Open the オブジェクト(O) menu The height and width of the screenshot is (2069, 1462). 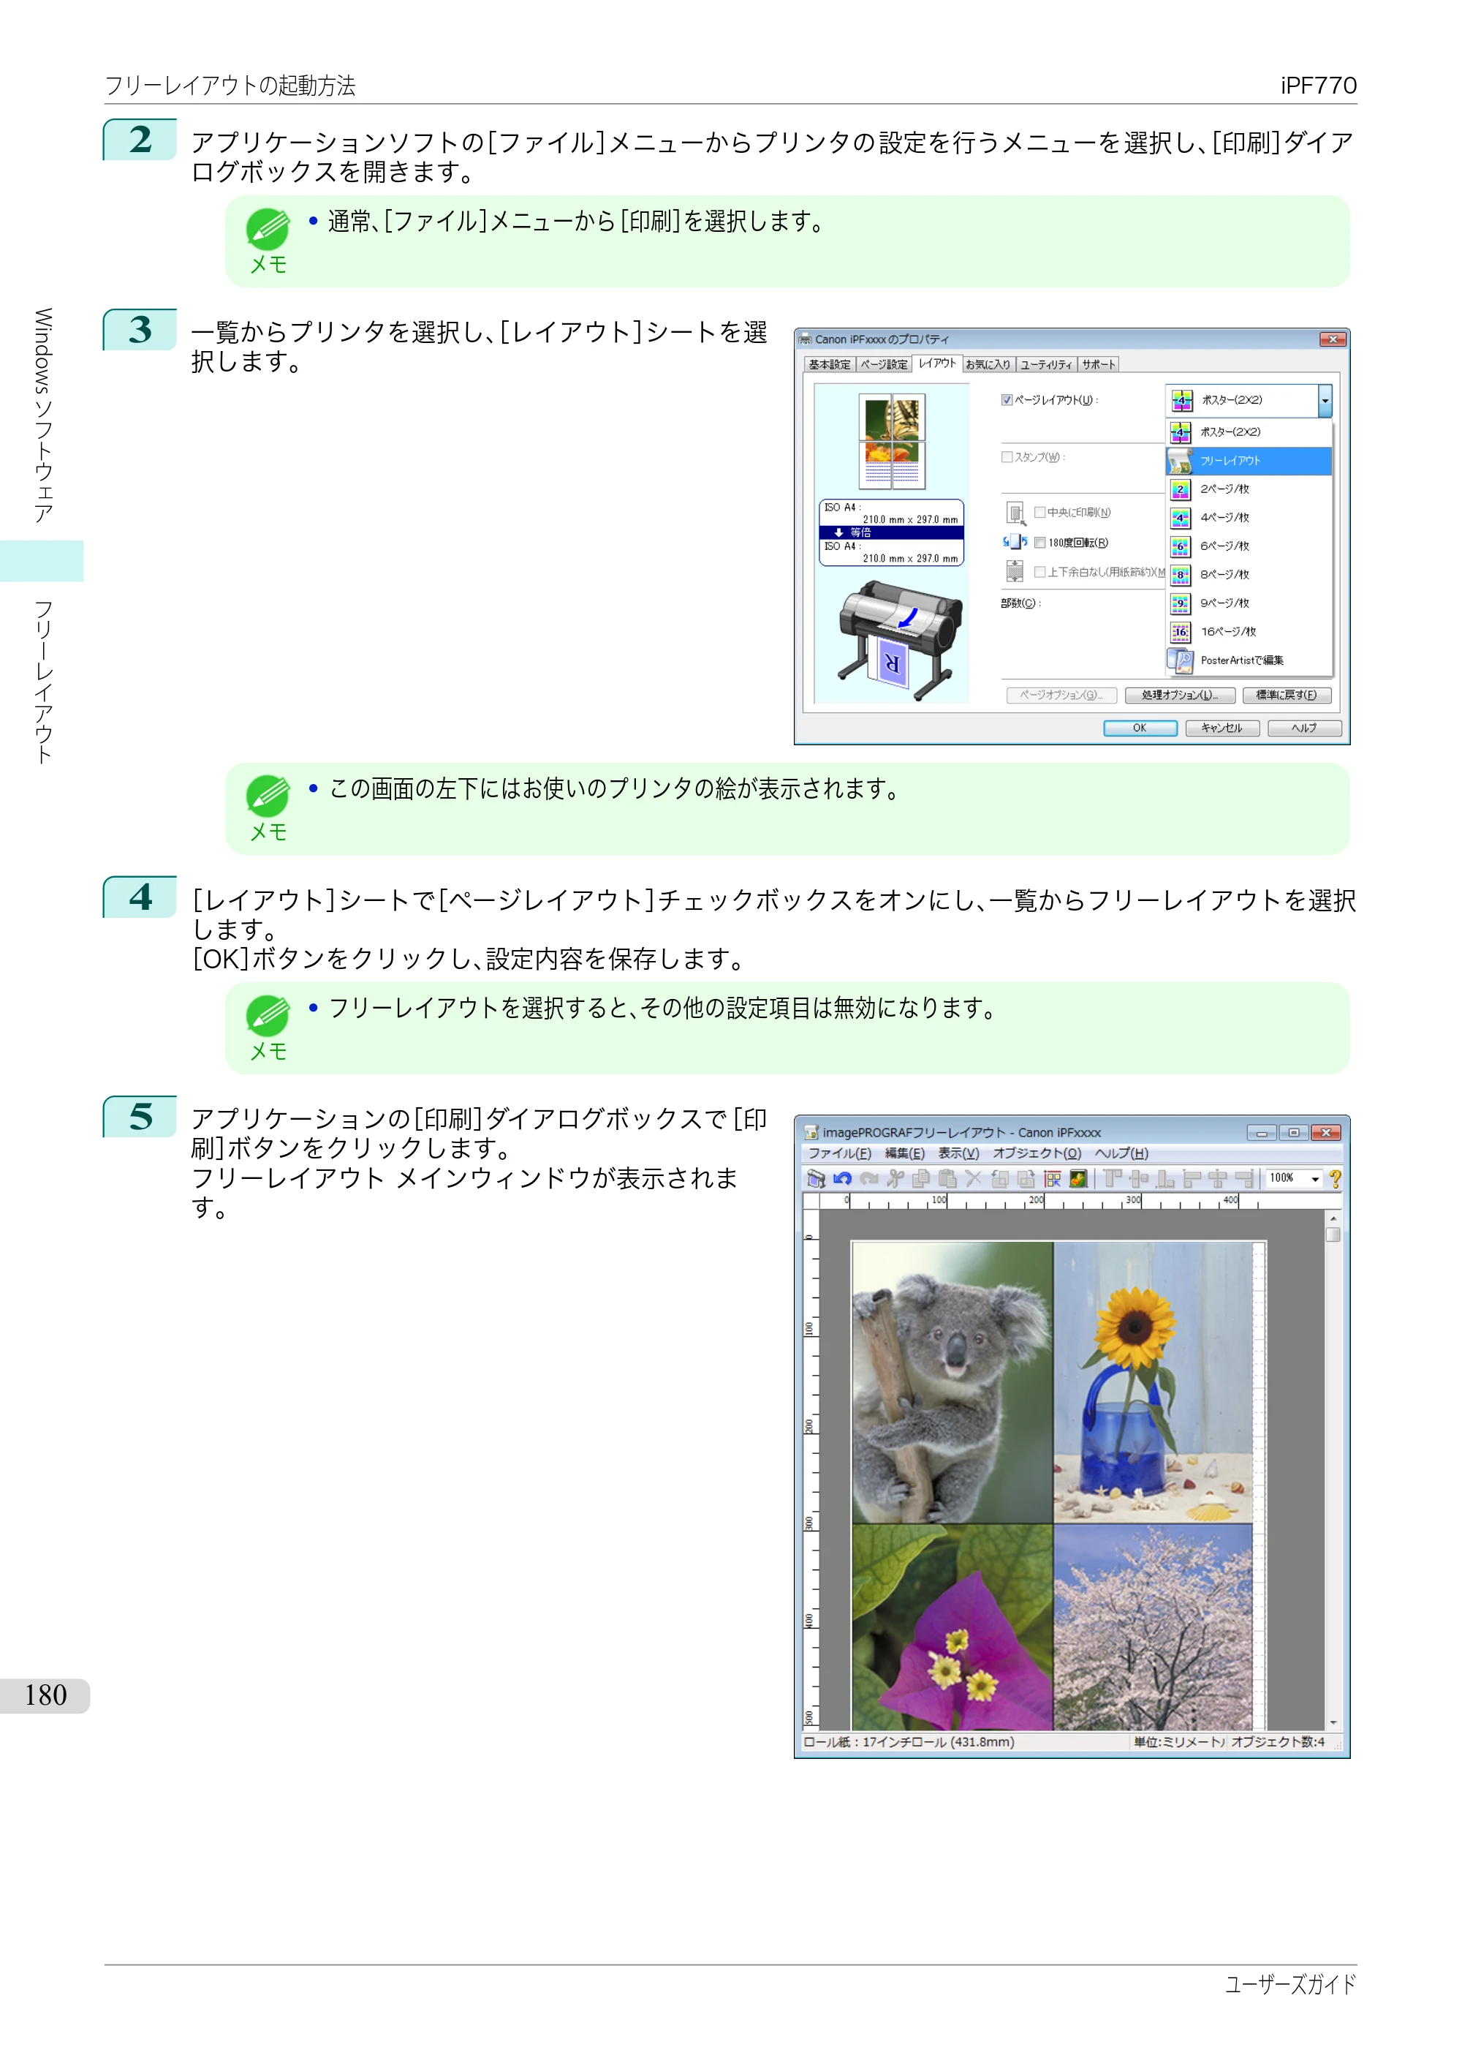1037,1153
